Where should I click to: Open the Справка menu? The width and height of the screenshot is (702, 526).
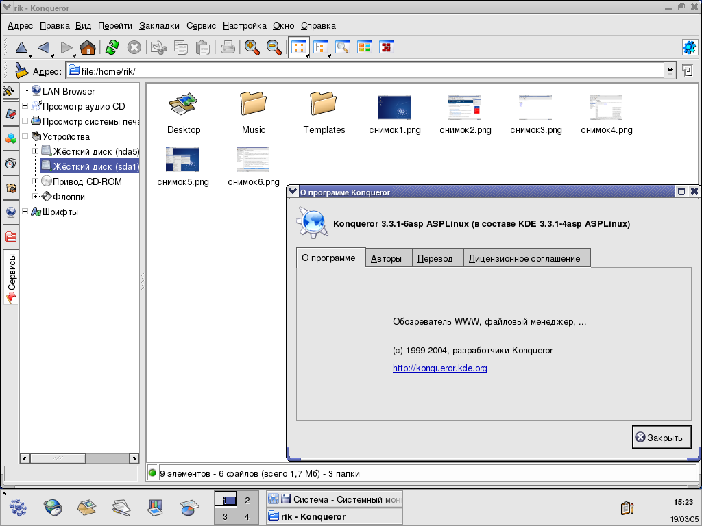pyautogui.click(x=318, y=26)
